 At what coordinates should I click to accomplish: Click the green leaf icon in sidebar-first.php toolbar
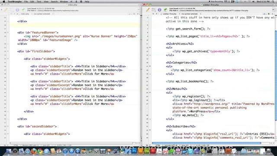(x=165, y=10)
